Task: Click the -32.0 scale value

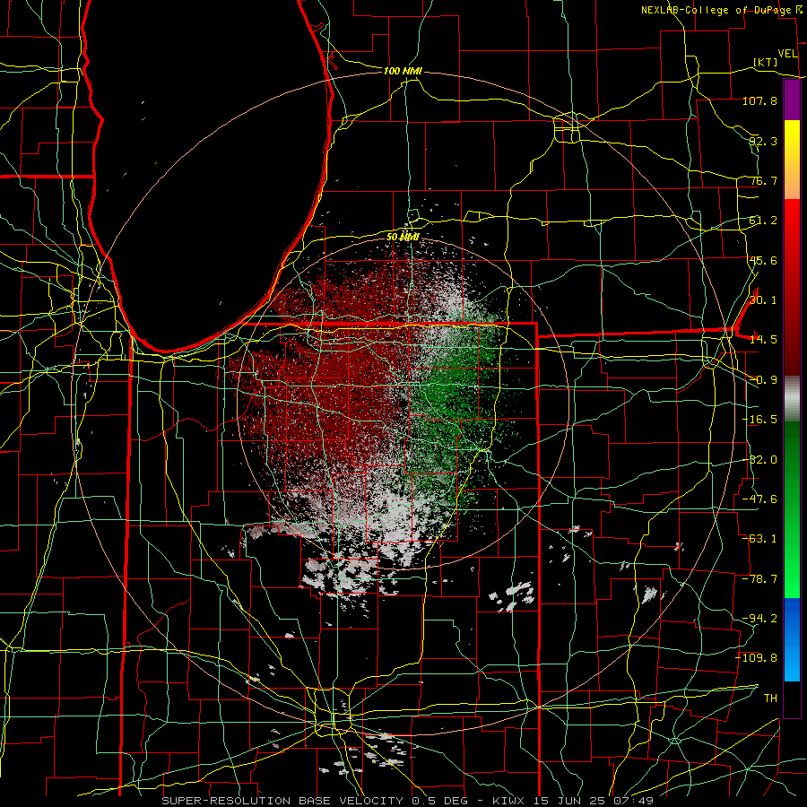Action: click(759, 460)
